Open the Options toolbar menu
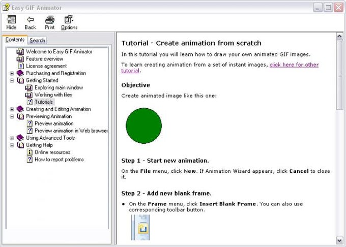 (69, 22)
